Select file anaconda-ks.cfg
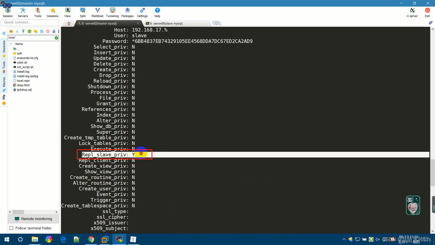 tap(26, 58)
